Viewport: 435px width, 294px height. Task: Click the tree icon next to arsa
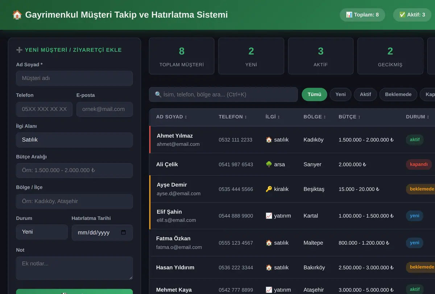pyautogui.click(x=269, y=164)
